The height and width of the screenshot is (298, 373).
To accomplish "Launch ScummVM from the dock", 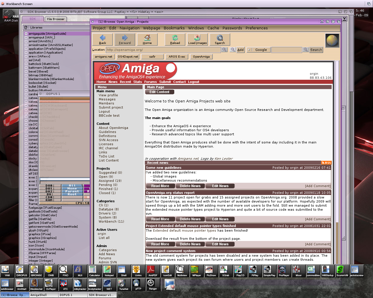I will coord(342,271).
